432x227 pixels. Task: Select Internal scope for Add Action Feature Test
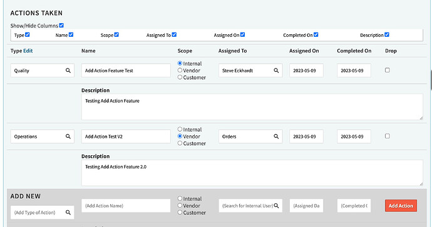tap(180, 64)
